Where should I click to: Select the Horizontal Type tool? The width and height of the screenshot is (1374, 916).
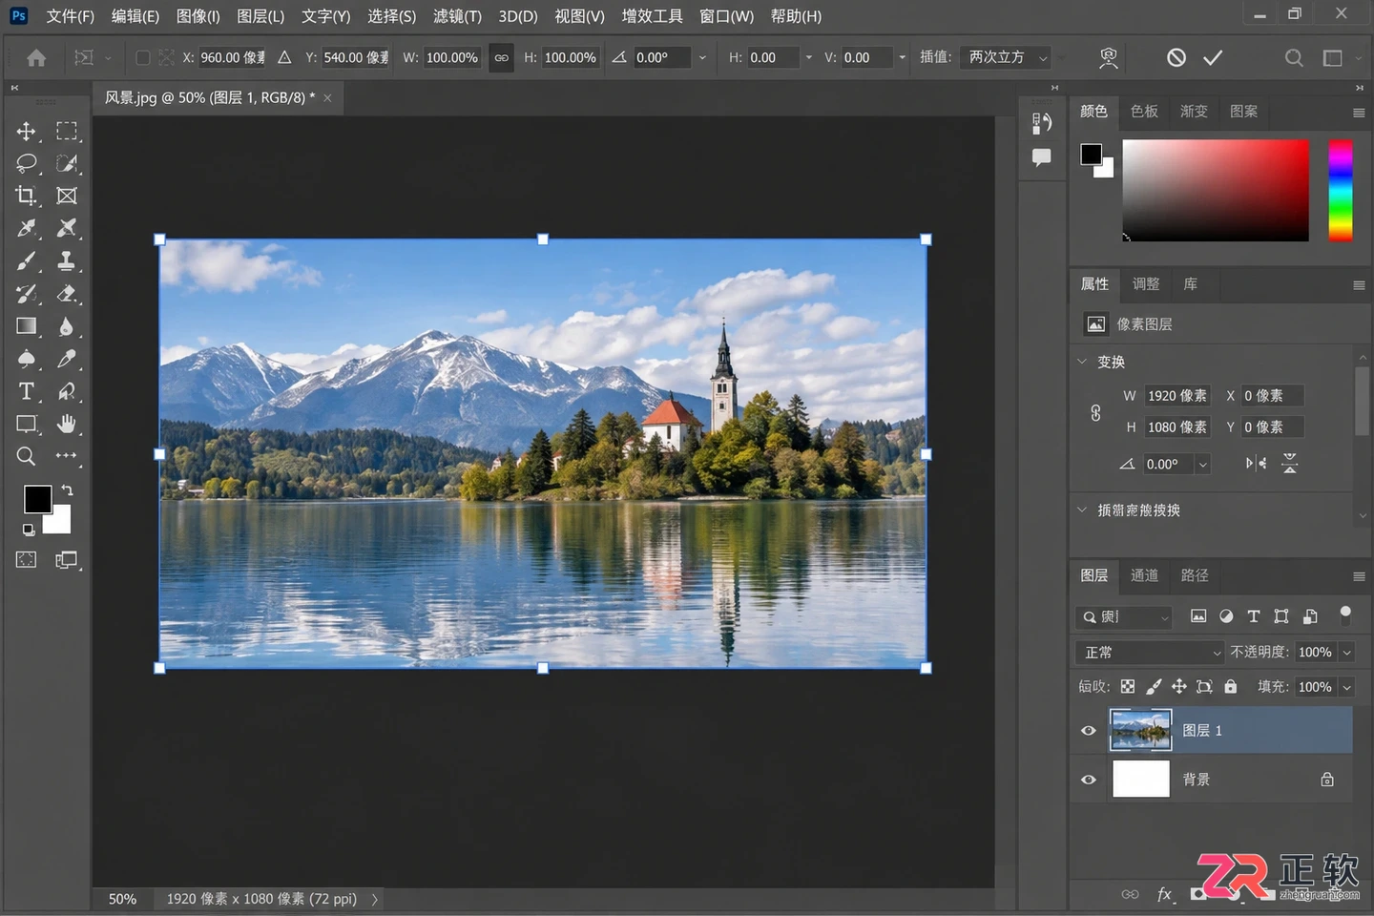tap(27, 391)
